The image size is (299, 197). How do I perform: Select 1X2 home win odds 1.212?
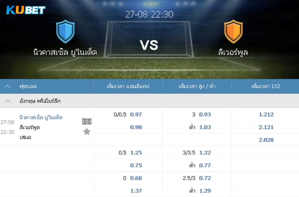(266, 114)
